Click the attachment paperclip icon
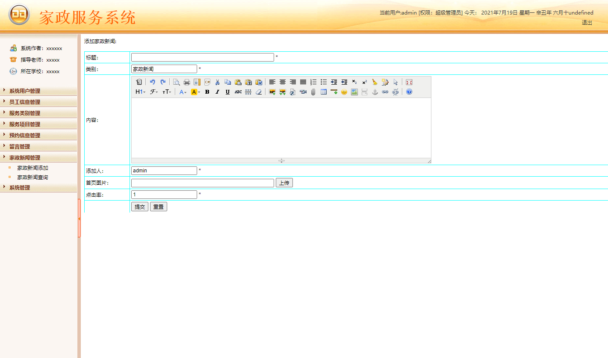The image size is (608, 358). coord(313,92)
